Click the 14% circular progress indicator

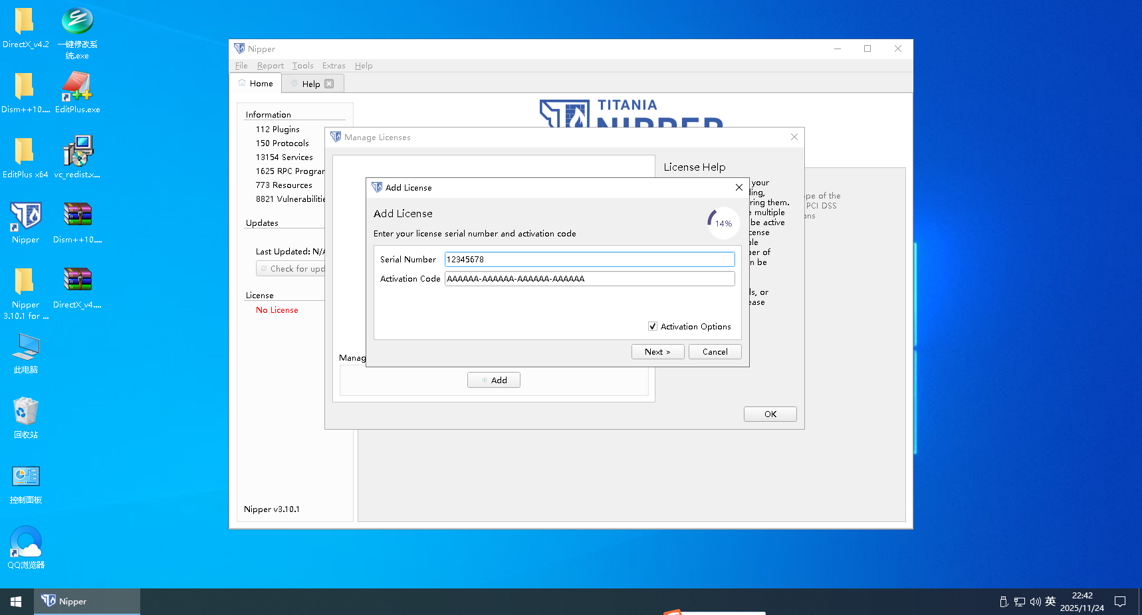tap(723, 223)
